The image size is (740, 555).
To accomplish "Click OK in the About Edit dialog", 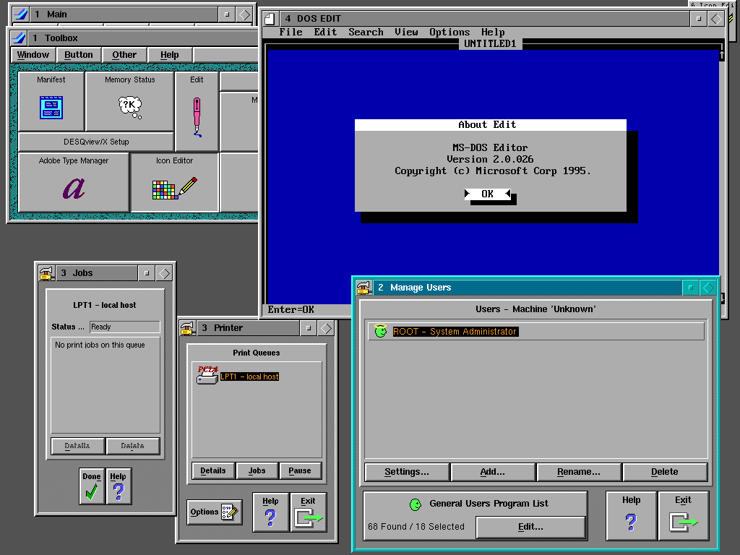I will (x=488, y=194).
